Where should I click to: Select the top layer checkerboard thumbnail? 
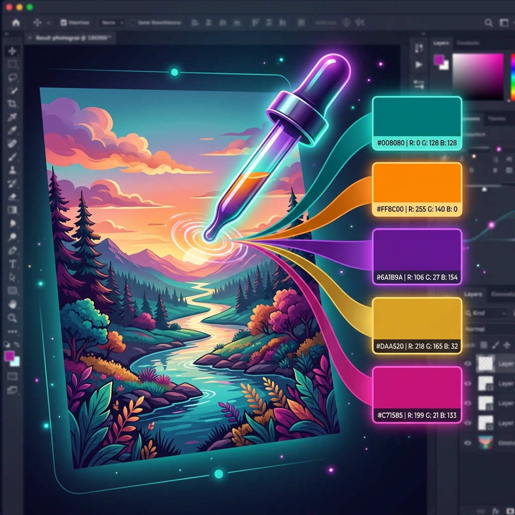(485, 363)
